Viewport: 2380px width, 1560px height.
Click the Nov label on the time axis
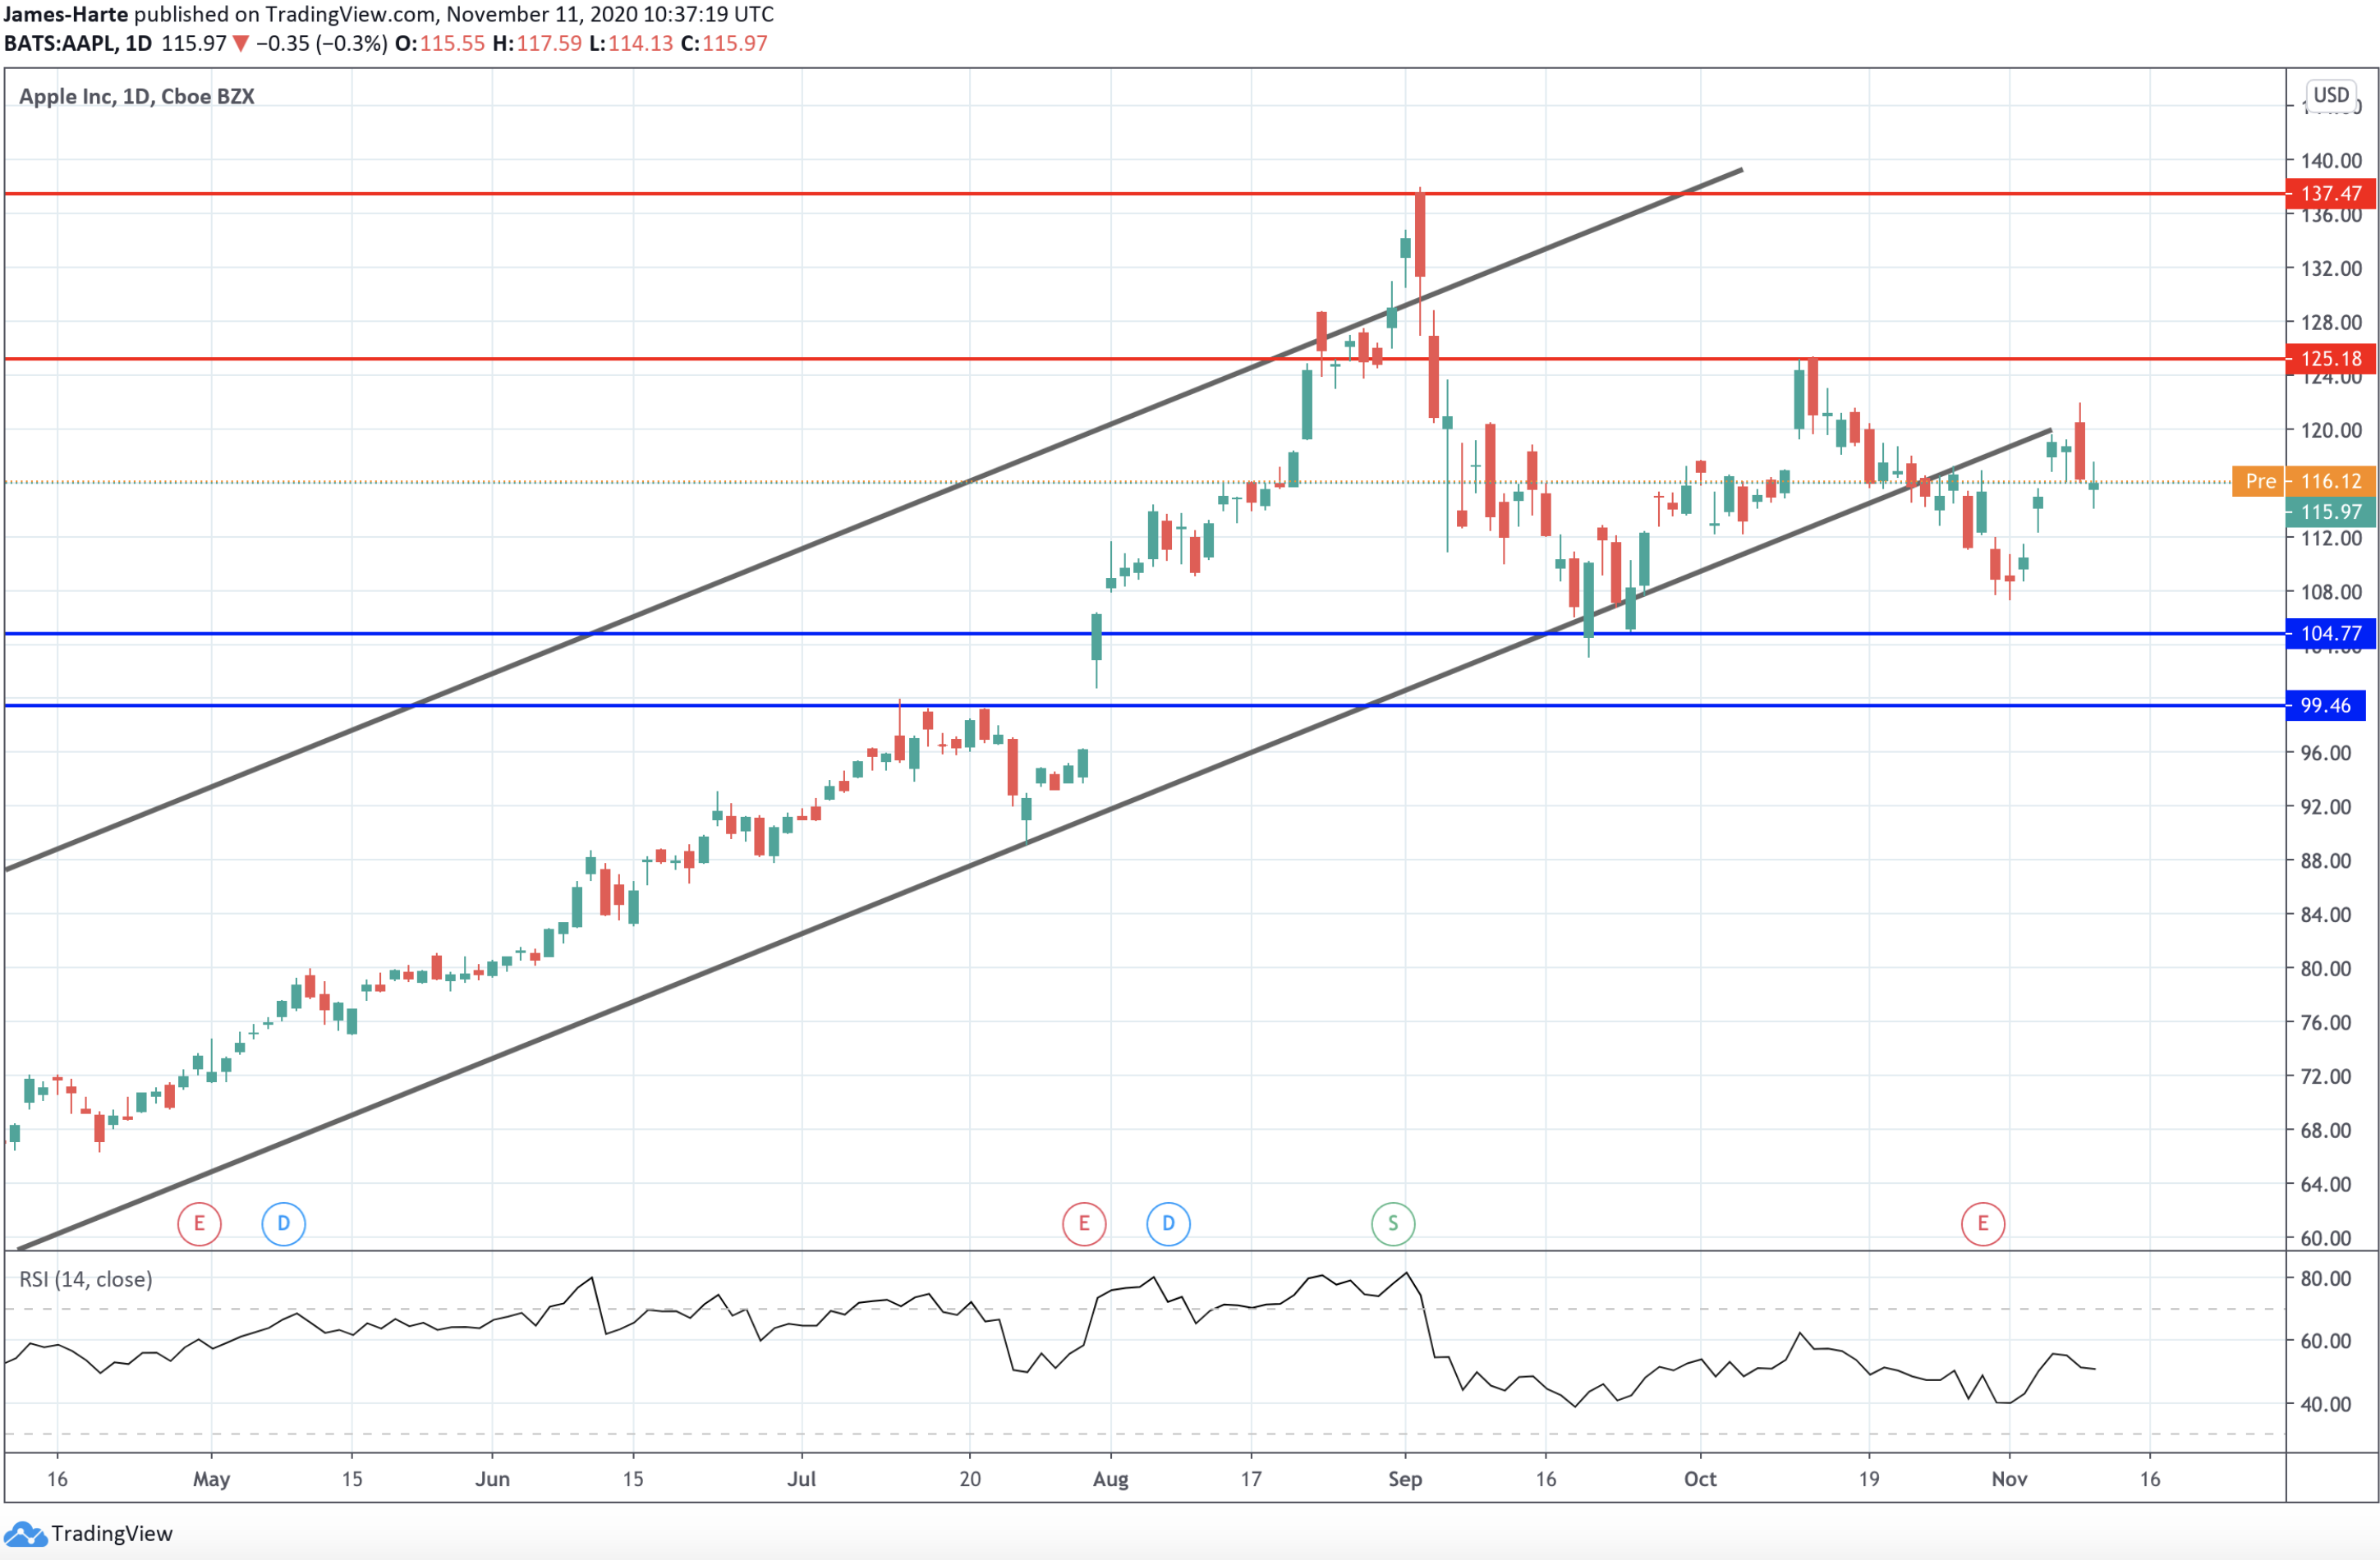2011,1479
